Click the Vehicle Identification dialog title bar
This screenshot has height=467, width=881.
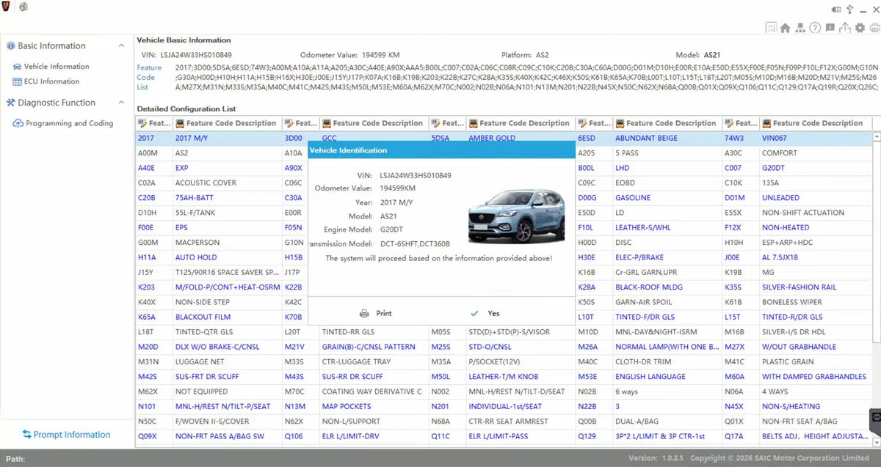[441, 150]
